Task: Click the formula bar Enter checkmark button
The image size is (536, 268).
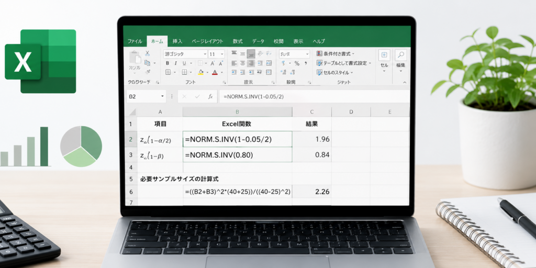Action: coord(197,97)
